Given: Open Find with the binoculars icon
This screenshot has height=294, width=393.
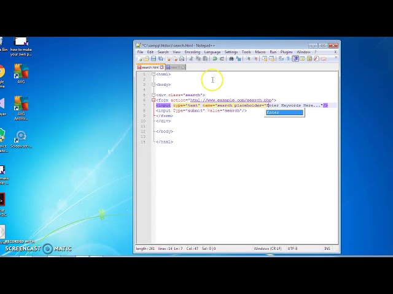Looking at the screenshot, I should point(232,59).
